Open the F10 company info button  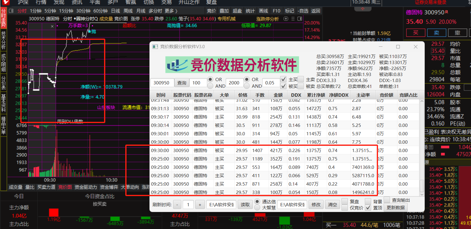(x=277, y=11)
